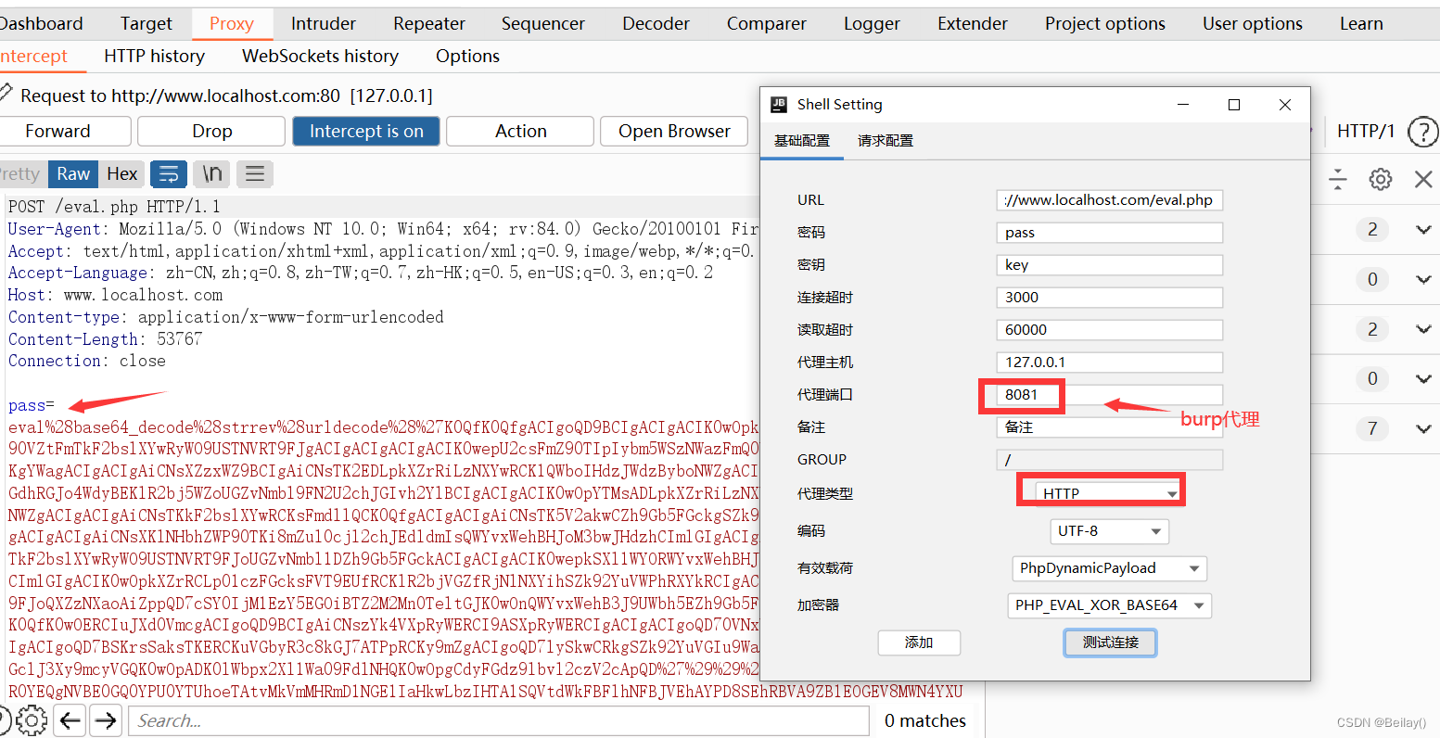The image size is (1440, 738).
Task: Open the message editor hamburger menu icon
Action: click(x=255, y=173)
